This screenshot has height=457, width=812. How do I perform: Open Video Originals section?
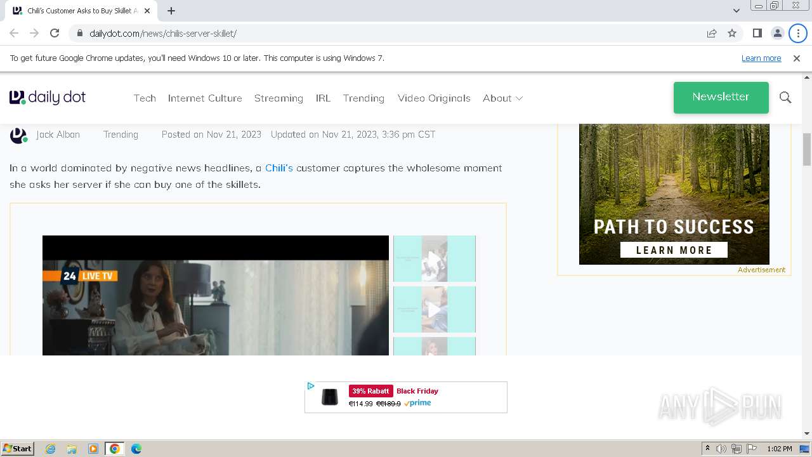[434, 98]
